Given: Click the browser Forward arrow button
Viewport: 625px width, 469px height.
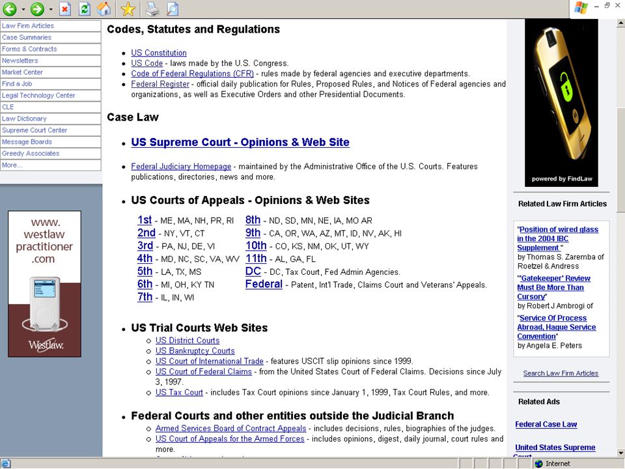Looking at the screenshot, I should (x=38, y=8).
